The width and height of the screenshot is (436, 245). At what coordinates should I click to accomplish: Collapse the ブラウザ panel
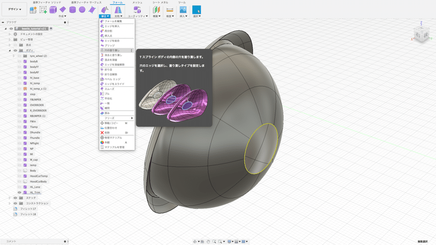[3, 22]
